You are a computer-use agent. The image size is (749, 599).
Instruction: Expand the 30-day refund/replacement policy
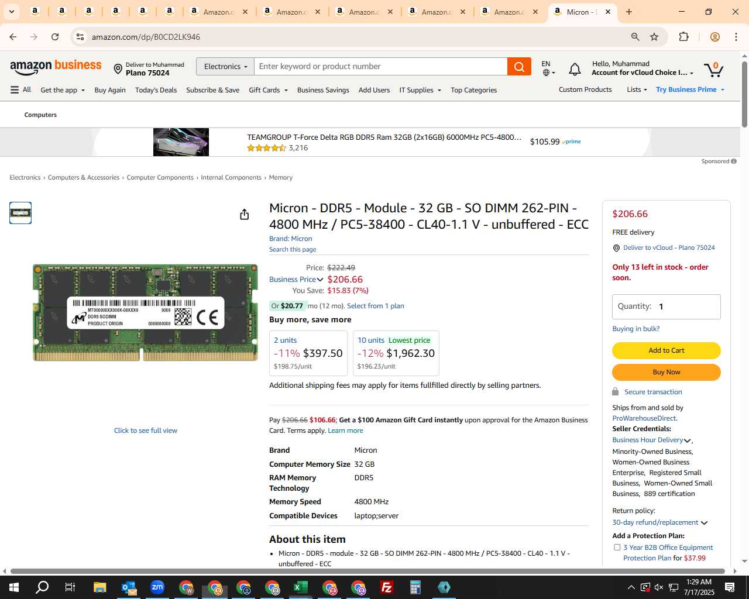tap(659, 522)
